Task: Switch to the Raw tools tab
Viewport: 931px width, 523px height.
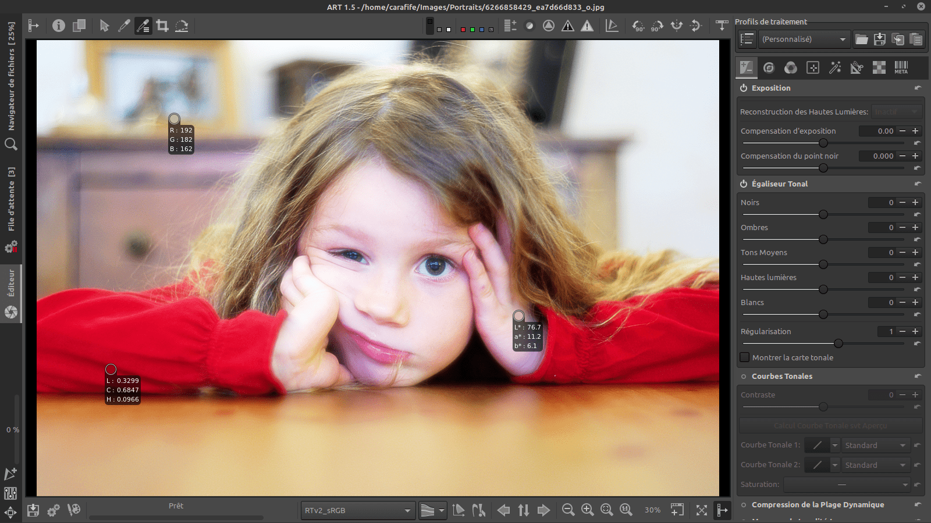Action: 879,67
